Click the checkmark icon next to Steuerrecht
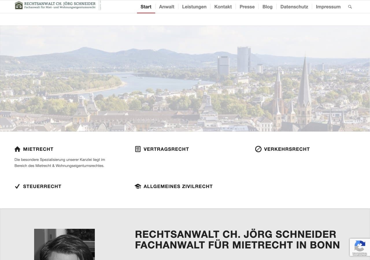Viewport: 370px width, 260px height. tap(17, 186)
